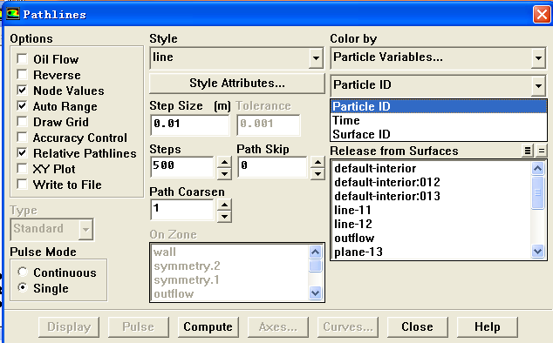Open Color by Particle Variables dropdown
Viewport: 553px width, 343px height.
(538, 58)
